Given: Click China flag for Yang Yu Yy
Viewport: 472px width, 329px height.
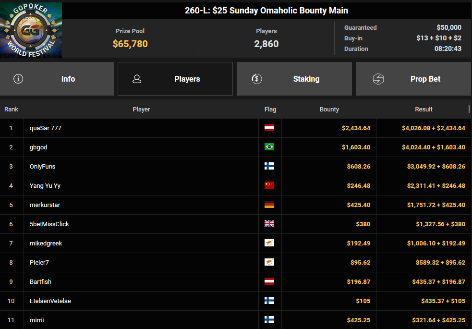Looking at the screenshot, I should pos(269,186).
